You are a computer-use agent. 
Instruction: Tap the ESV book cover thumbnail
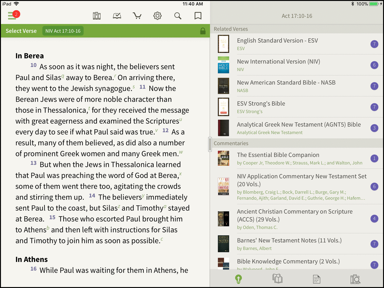click(x=223, y=44)
